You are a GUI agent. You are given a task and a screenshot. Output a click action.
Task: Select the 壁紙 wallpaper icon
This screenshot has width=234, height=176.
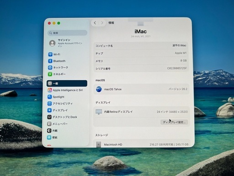tap(49, 137)
